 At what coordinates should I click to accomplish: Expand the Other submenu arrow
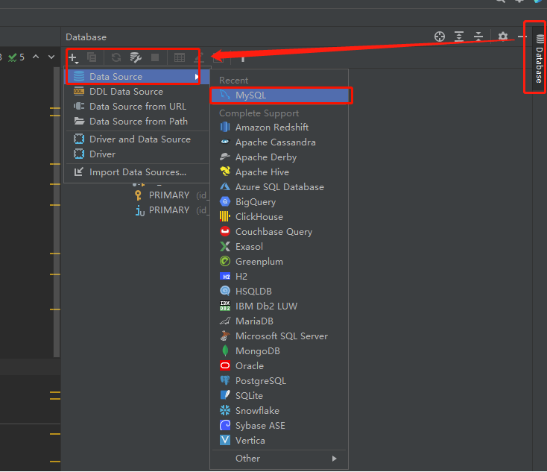tap(334, 459)
